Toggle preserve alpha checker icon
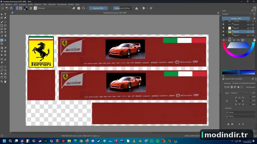The image size is (257, 144). tap(79, 8)
